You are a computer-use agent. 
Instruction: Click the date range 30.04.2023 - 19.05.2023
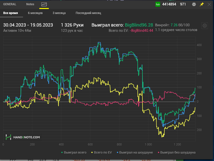pyautogui.click(x=28, y=25)
